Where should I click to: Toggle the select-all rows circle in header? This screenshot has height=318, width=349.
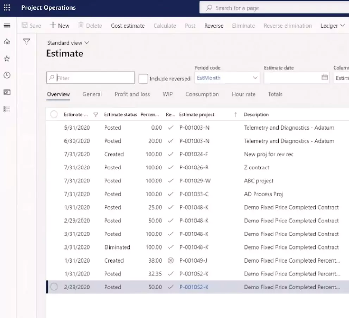[54, 114]
